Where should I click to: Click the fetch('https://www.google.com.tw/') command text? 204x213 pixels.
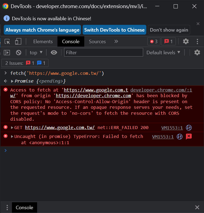coord(57,73)
